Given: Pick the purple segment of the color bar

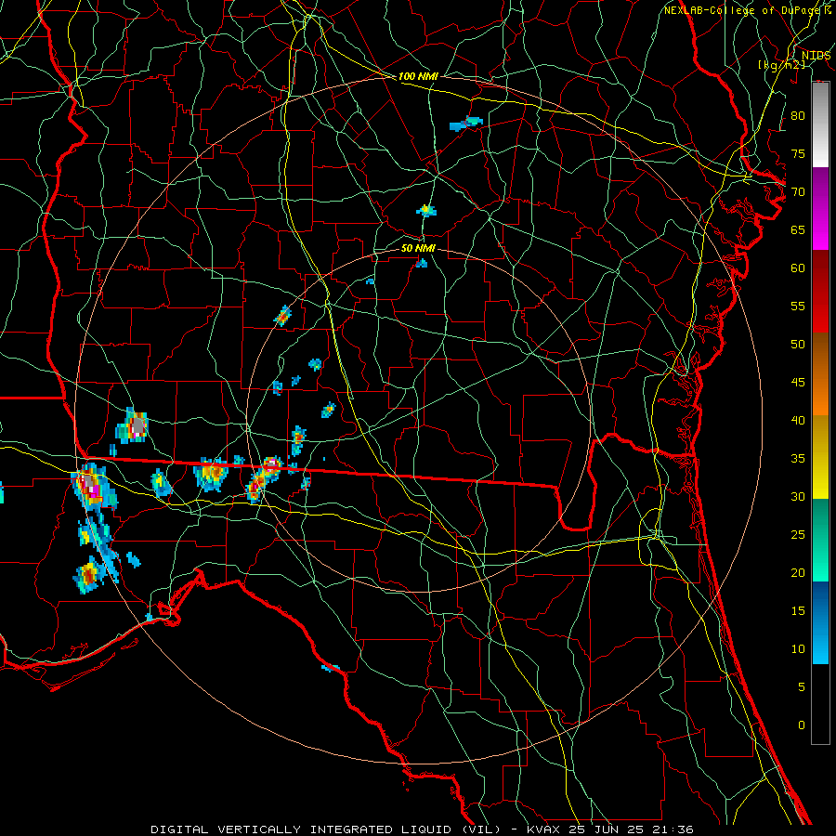Looking at the screenshot, I should 820,208.
